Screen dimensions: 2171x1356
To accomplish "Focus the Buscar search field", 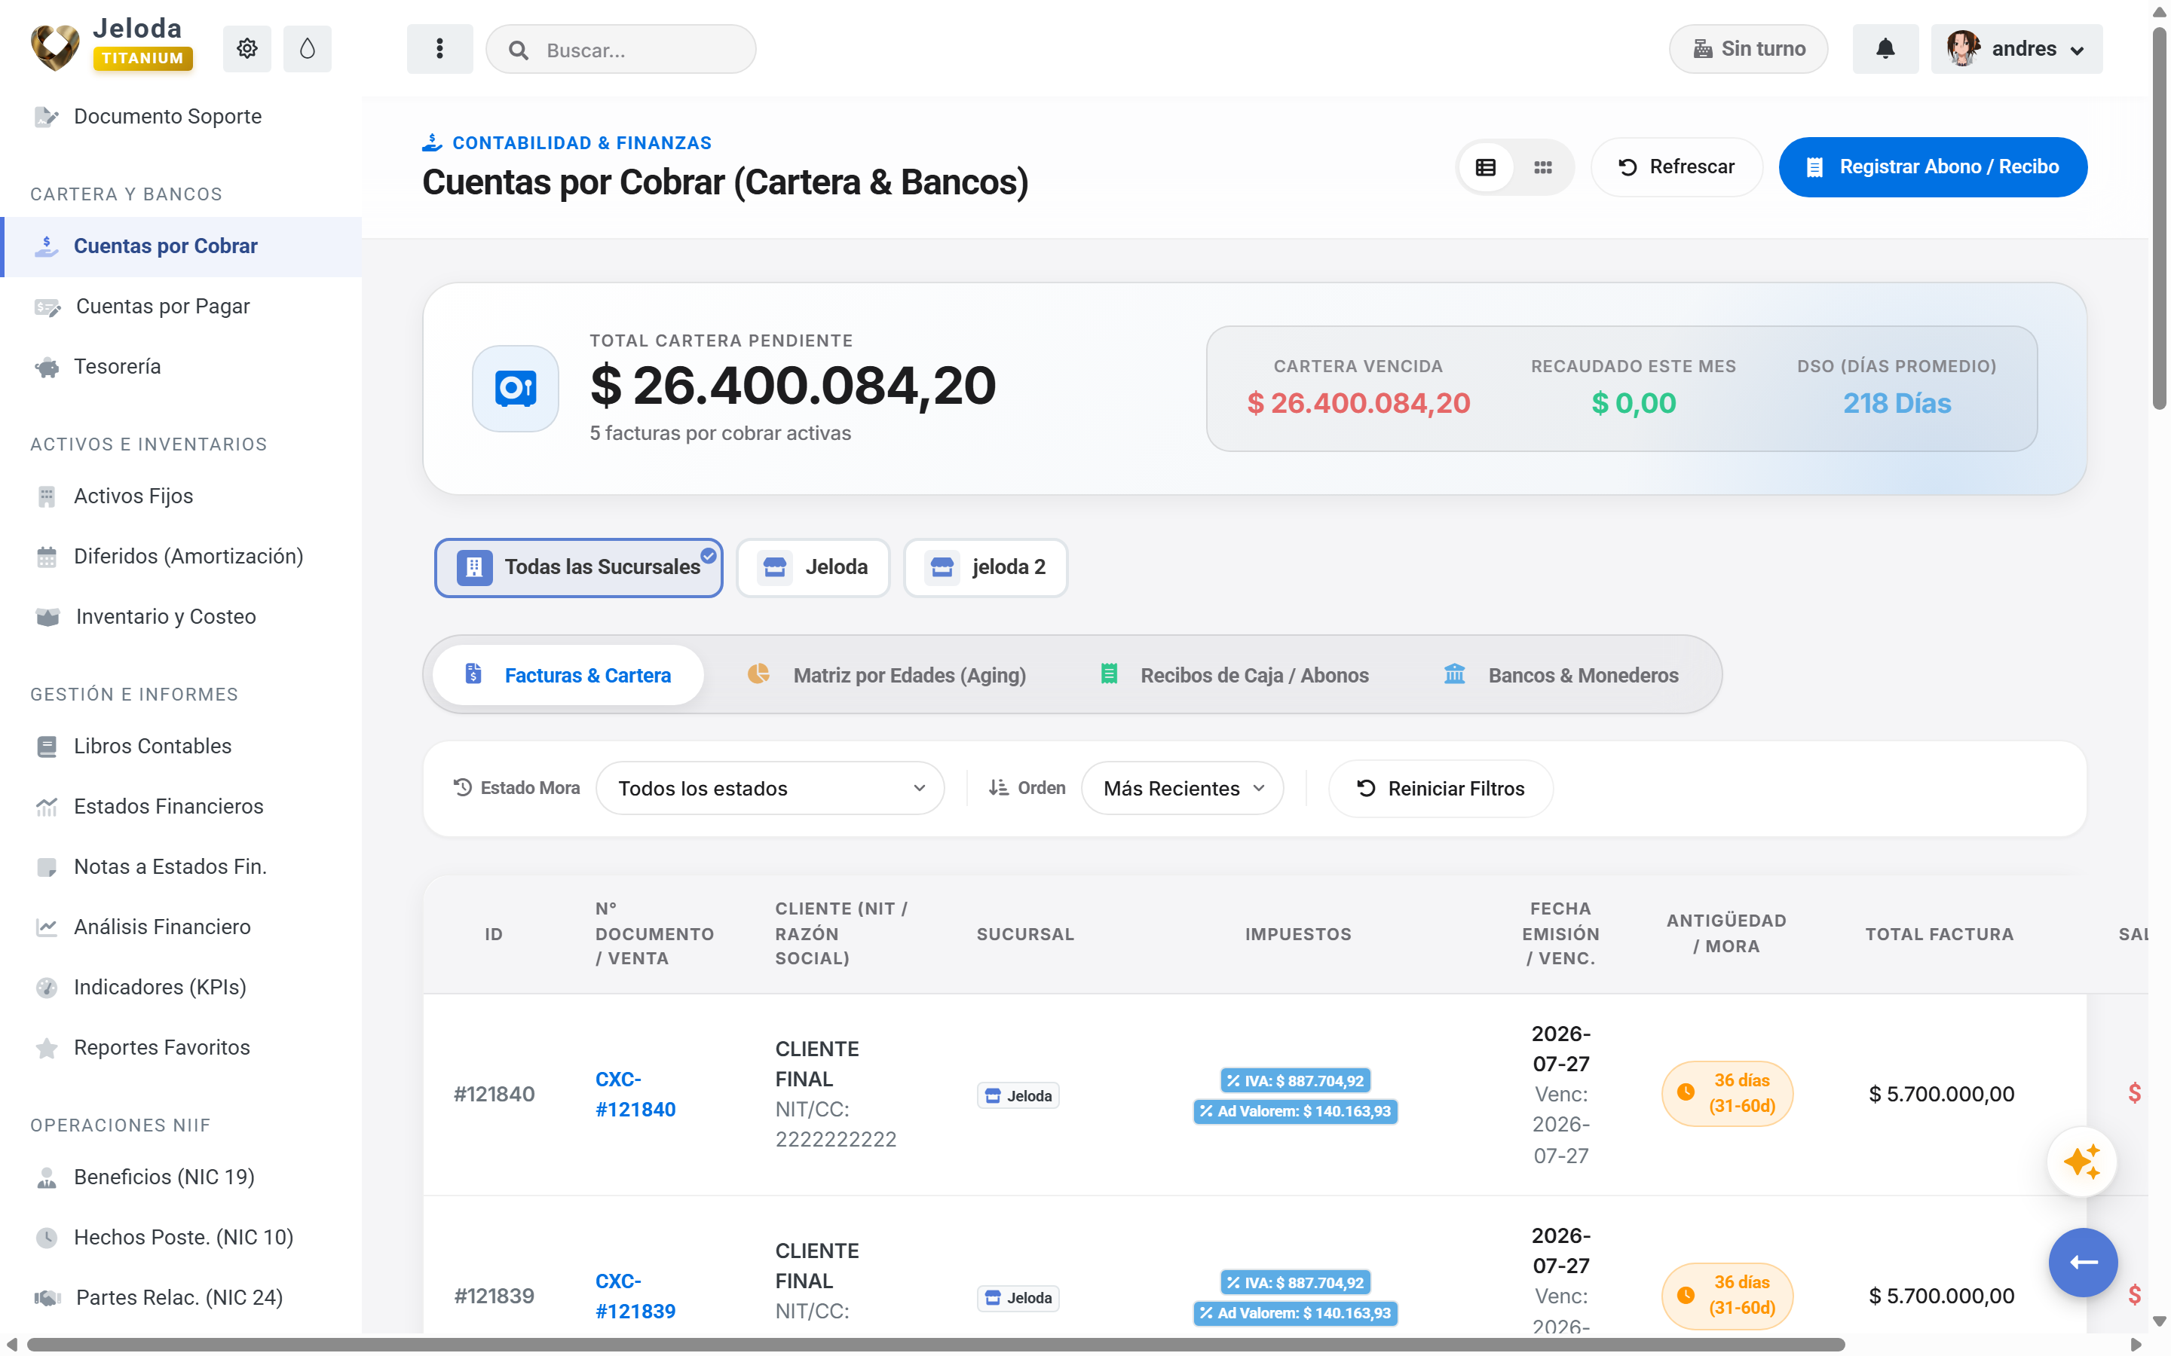I will point(621,49).
